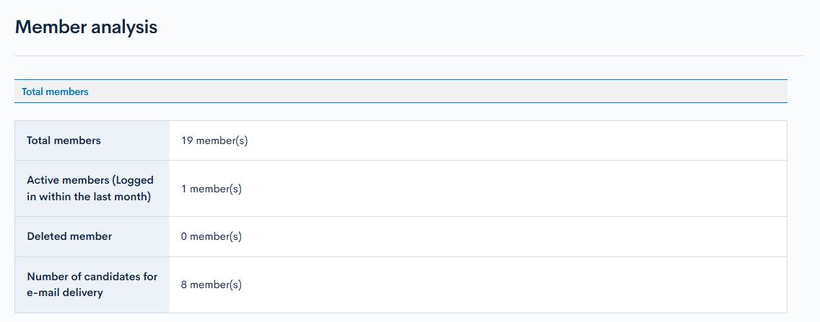
Task: Click blank space right of "8 member(s)"
Action: click(505, 285)
